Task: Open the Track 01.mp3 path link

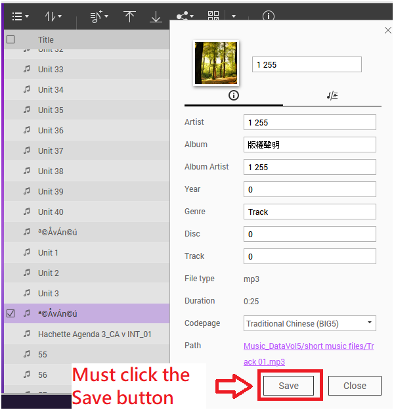Action: (x=309, y=353)
